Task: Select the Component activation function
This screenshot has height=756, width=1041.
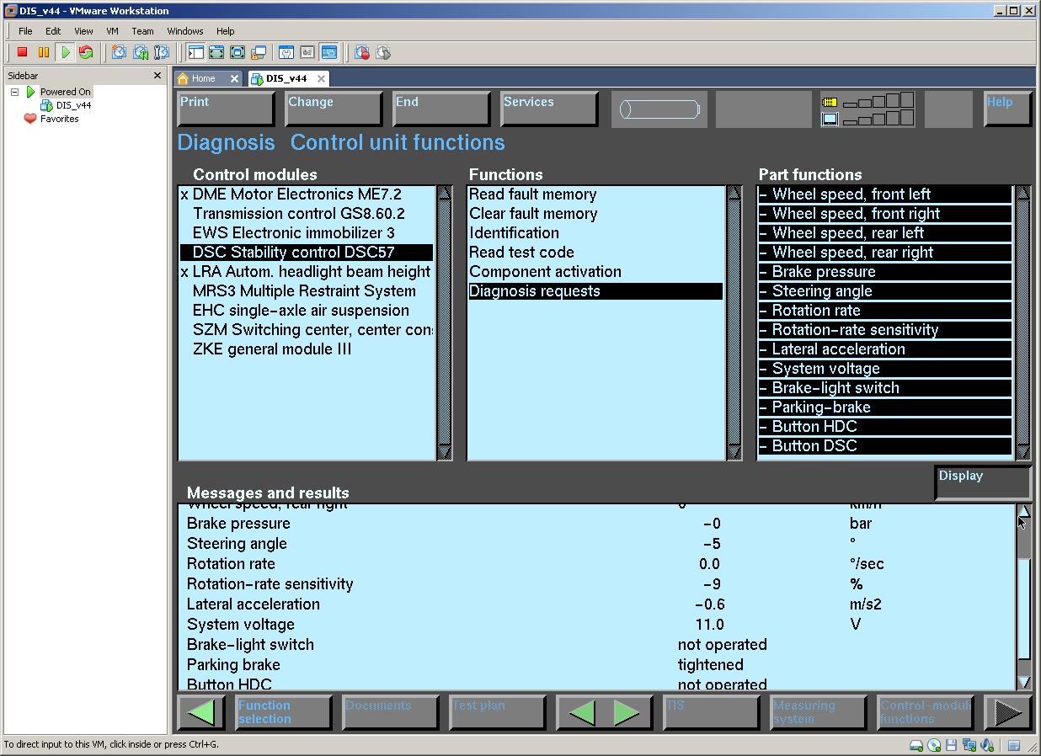Action: point(595,272)
